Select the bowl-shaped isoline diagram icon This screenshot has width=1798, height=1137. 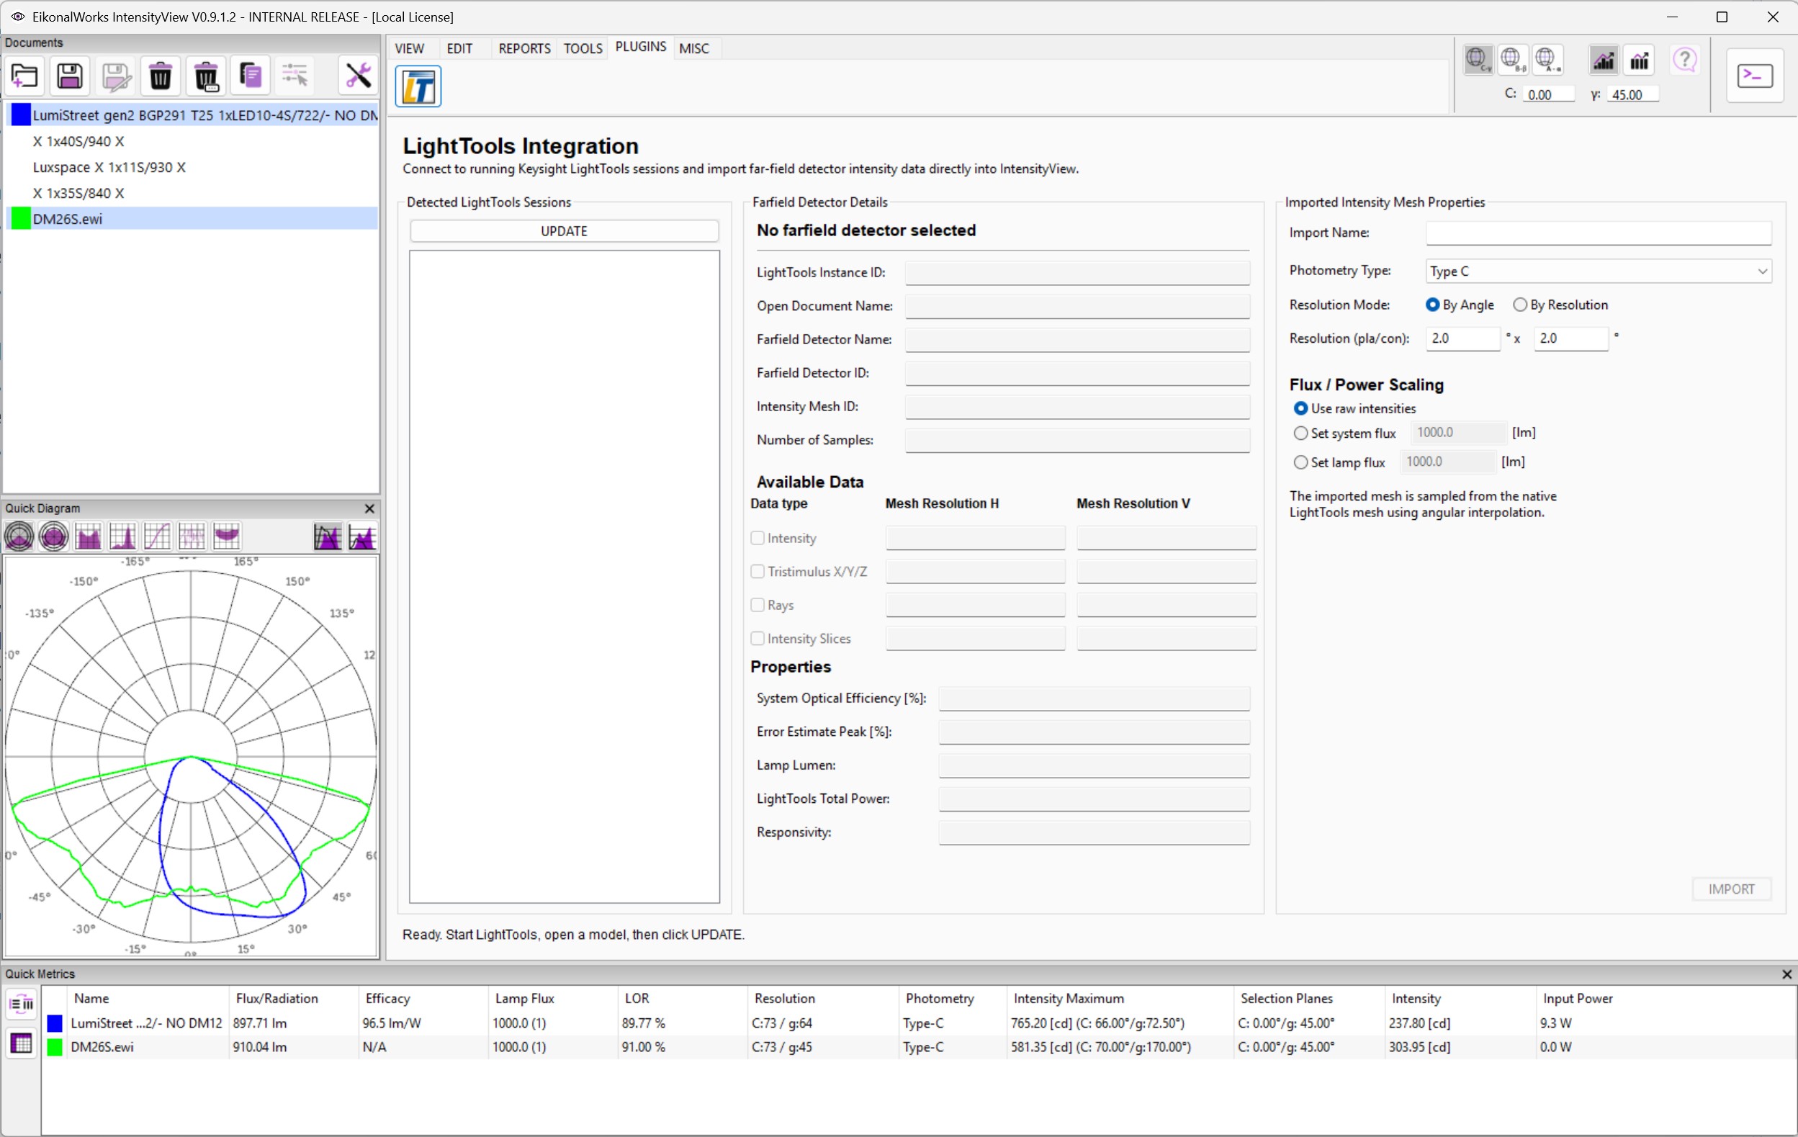(226, 536)
